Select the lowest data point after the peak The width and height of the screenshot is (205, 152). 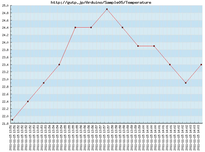pos(185,83)
